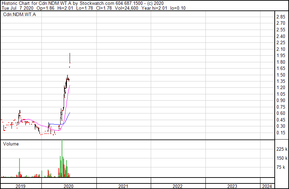The height and width of the screenshot is (189, 289).
Task: Click the 225 k volume axis label
Action: [x=281, y=149]
